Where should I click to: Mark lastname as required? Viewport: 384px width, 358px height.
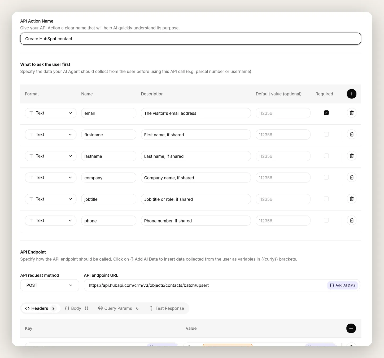pyautogui.click(x=326, y=156)
